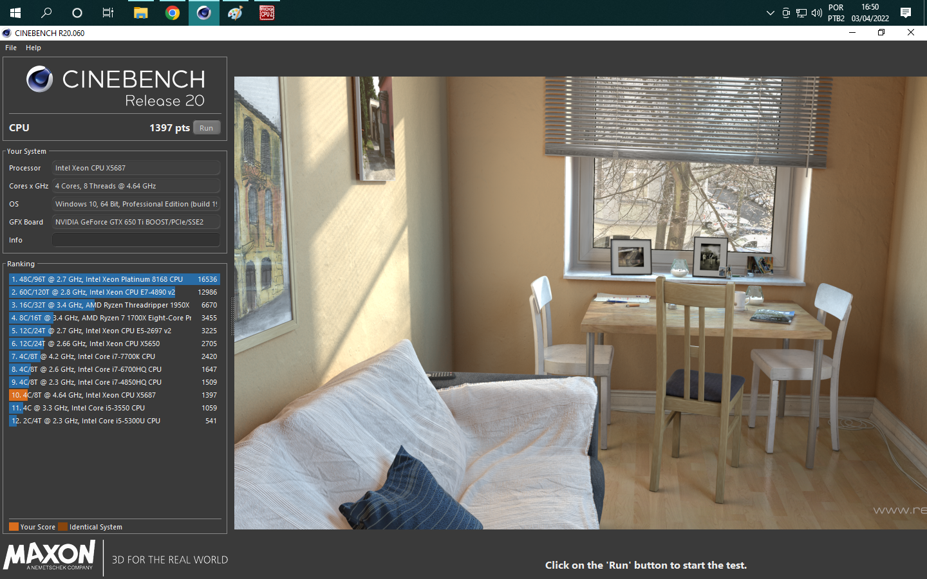Click the 1397 pts CPU score

tap(169, 128)
